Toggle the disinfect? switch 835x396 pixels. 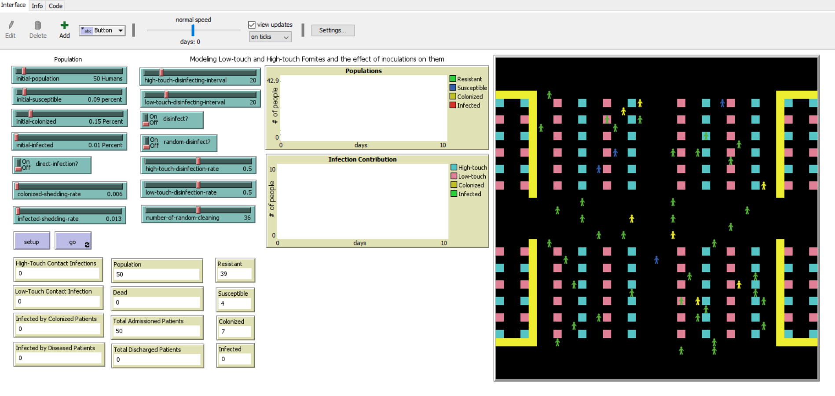coord(172,120)
